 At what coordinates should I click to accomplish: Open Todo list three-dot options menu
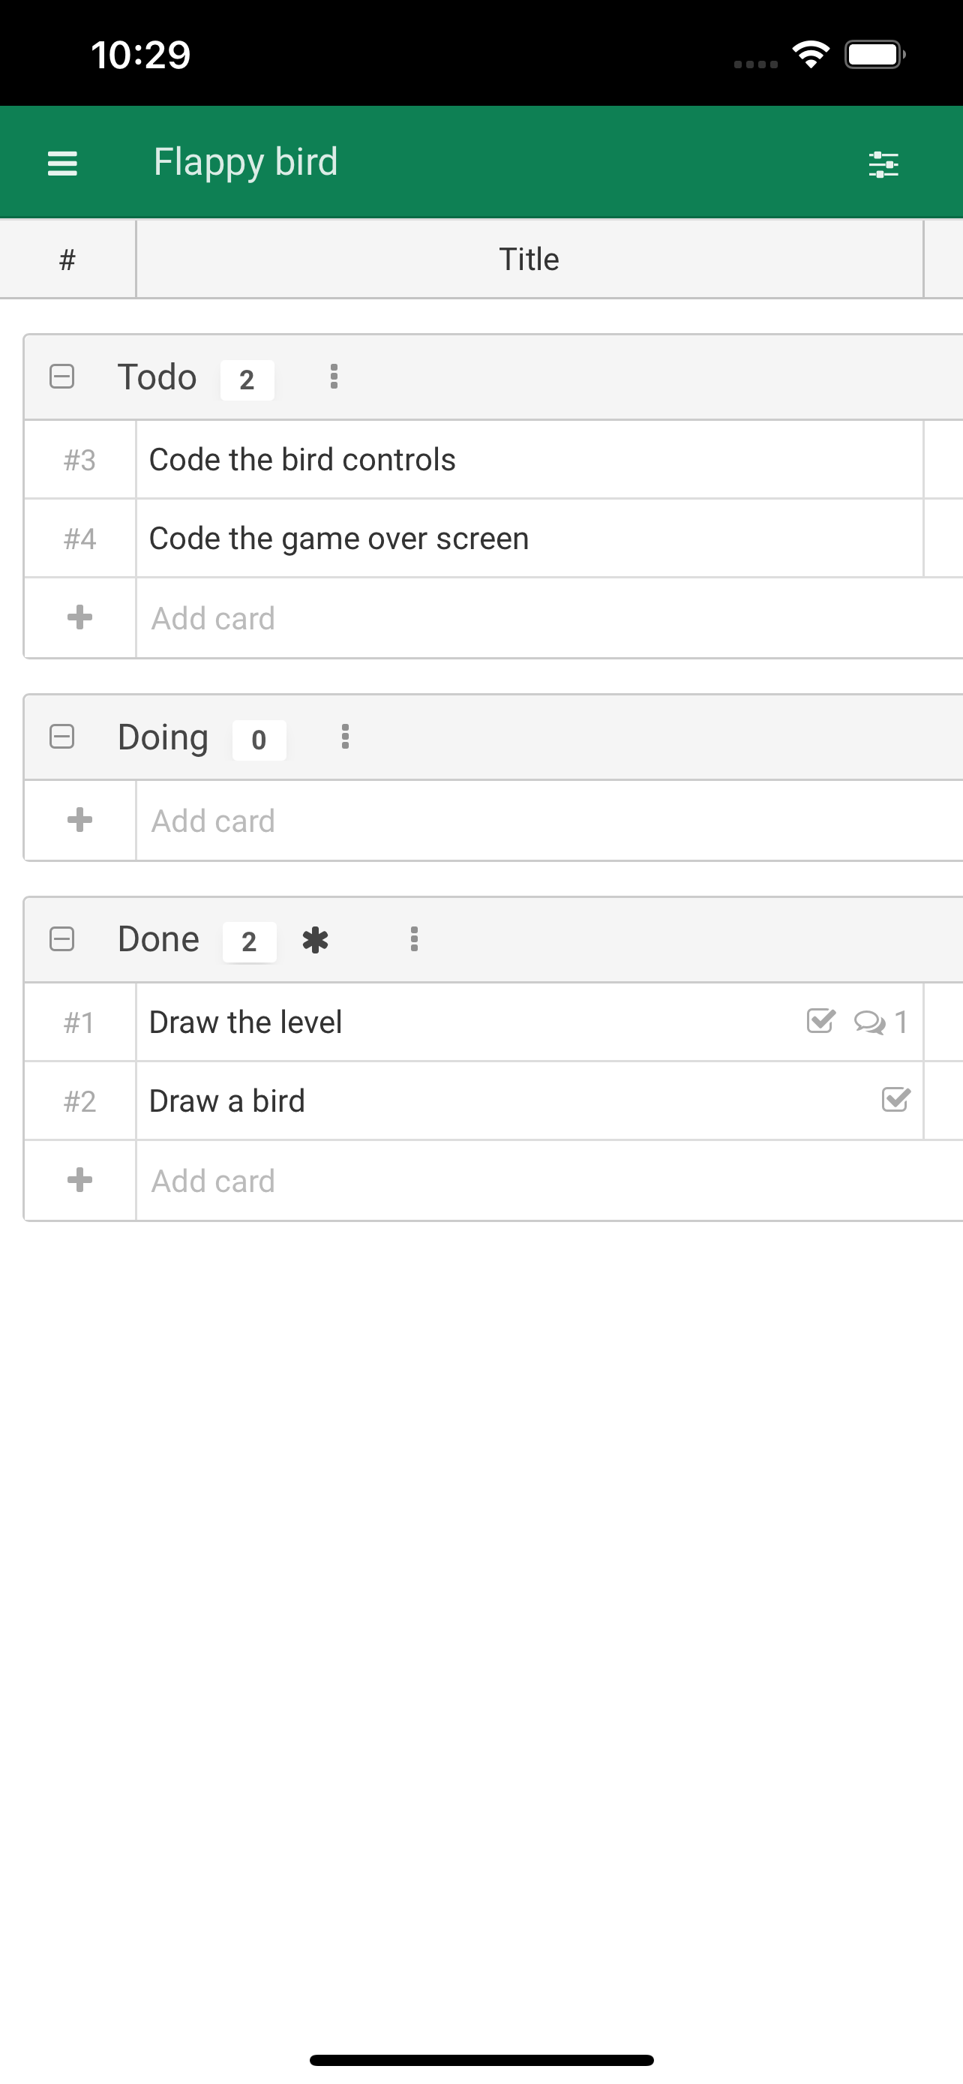pyautogui.click(x=334, y=377)
